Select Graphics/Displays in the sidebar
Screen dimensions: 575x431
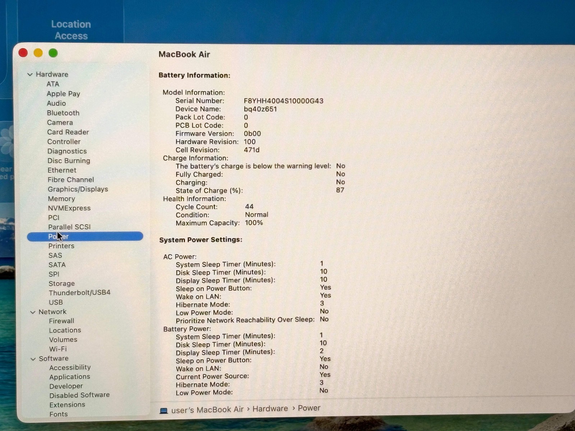pyautogui.click(x=78, y=189)
